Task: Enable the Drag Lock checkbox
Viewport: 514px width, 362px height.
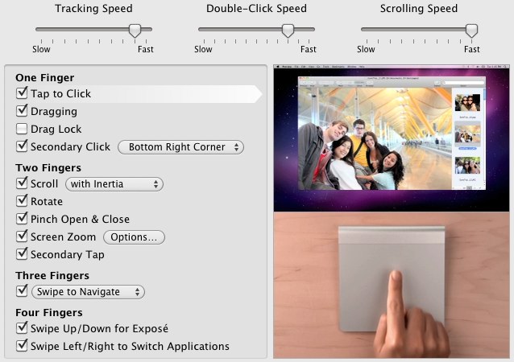Action: [22, 130]
